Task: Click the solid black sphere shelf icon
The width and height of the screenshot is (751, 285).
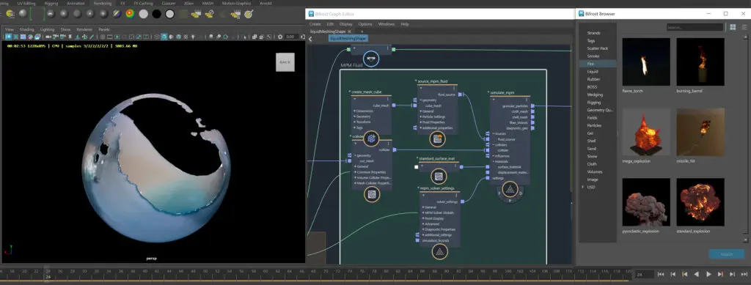Action: (157, 14)
